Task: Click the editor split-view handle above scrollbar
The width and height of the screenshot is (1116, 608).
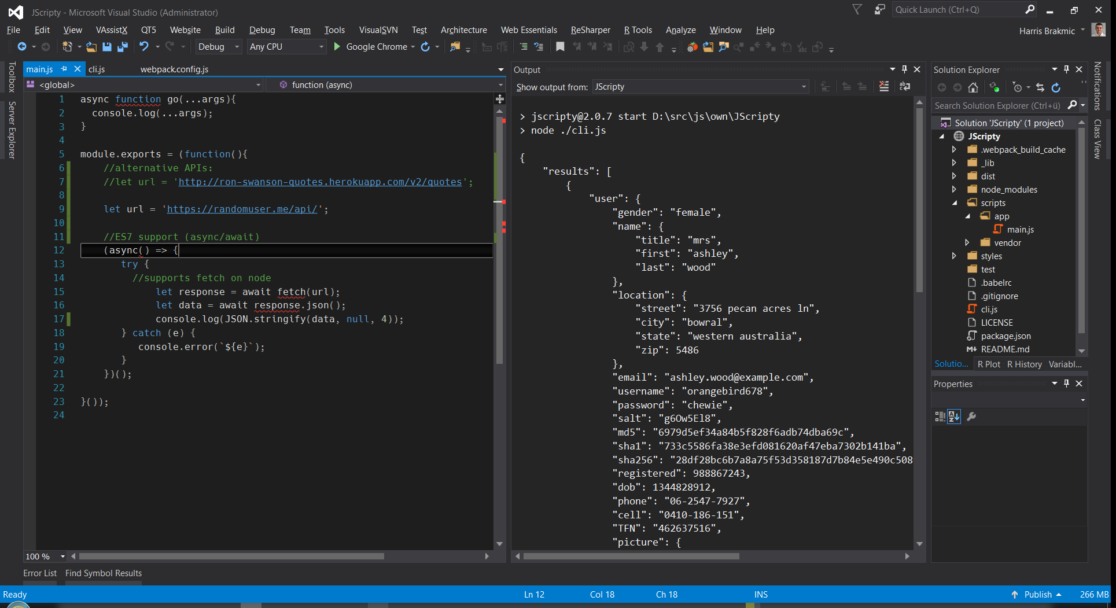Action: click(500, 99)
